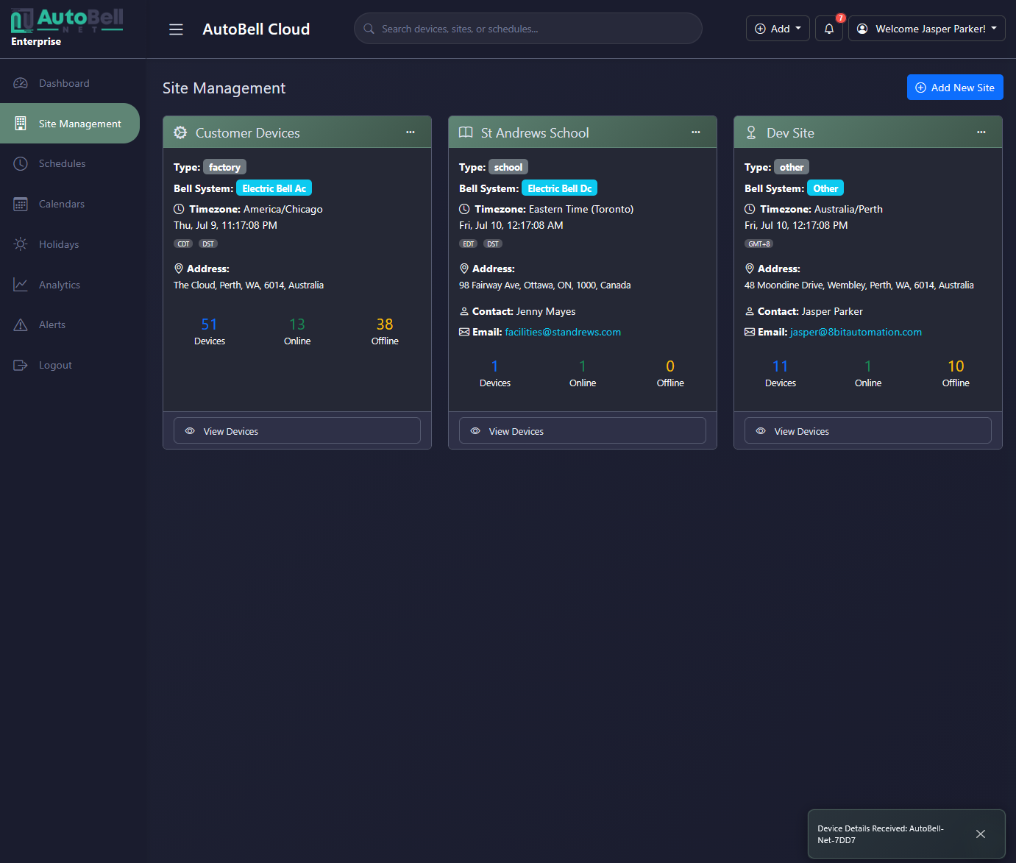Click the Analytics chart icon
This screenshot has height=863, width=1016.
tap(21, 285)
